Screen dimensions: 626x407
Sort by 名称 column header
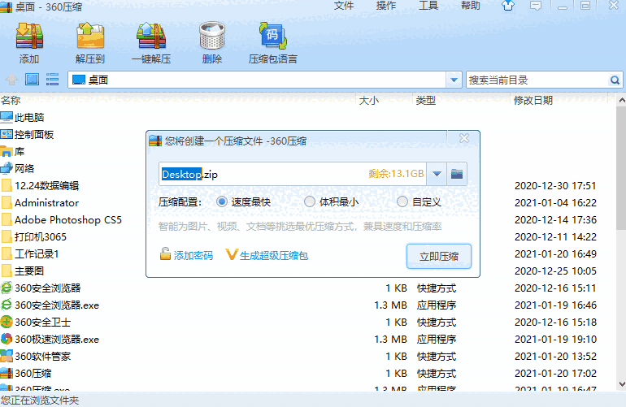(11, 100)
